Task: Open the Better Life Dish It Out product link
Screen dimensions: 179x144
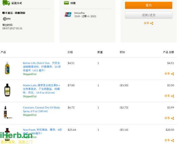Action: pyautogui.click(x=42, y=67)
